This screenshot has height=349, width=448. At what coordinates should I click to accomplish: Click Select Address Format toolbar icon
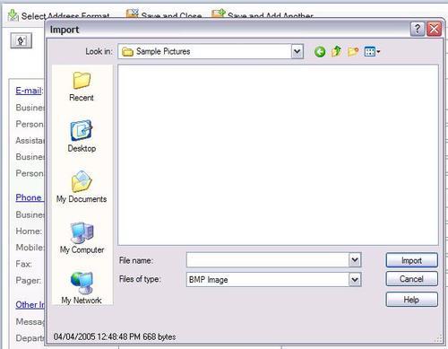[13, 15]
